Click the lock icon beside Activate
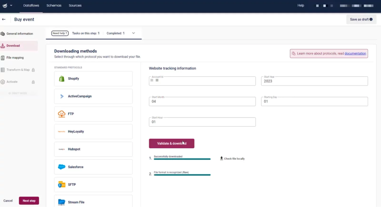 [33, 82]
